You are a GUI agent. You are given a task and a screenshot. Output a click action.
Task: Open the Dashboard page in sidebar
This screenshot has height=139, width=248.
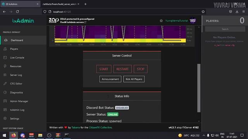23,40
